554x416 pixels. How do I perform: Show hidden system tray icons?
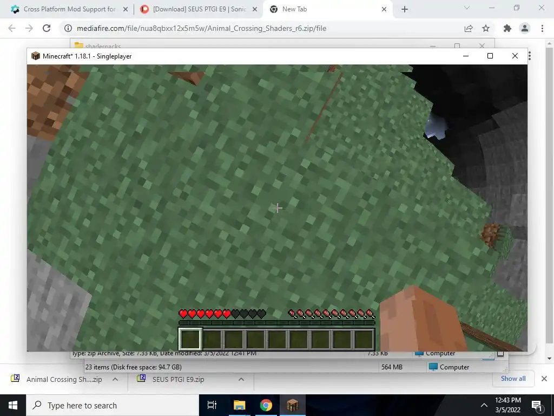click(x=484, y=405)
